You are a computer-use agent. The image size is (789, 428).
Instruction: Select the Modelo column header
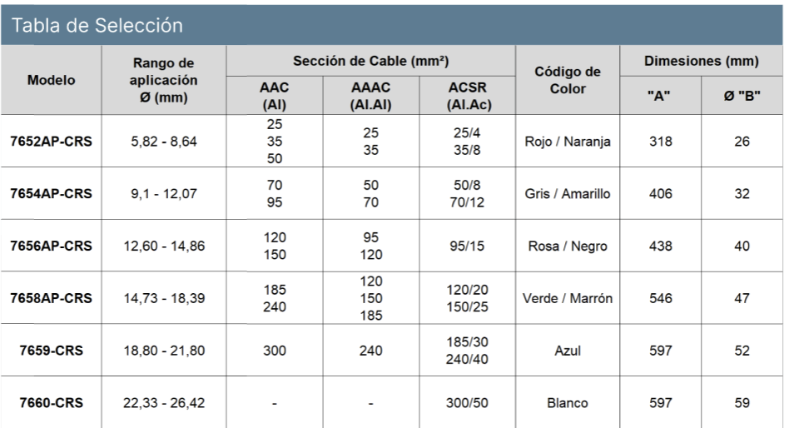pyautogui.click(x=52, y=81)
